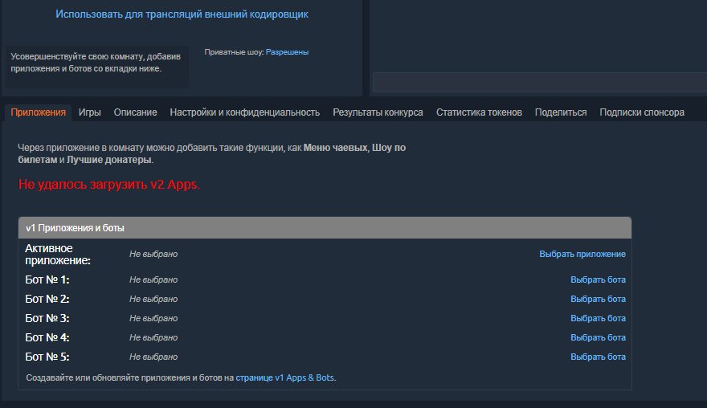The height and width of the screenshot is (408, 707).
Task: Click the private shows 'Разрешены' link
Action: click(287, 52)
